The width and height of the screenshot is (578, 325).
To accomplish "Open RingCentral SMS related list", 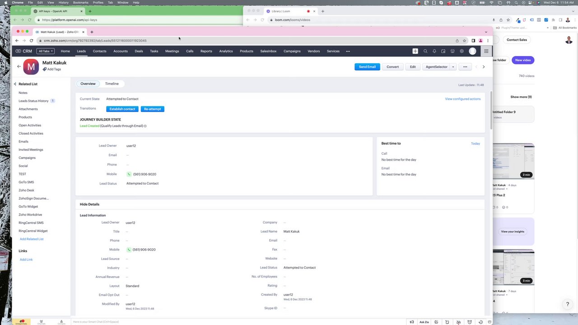I will click(31, 223).
